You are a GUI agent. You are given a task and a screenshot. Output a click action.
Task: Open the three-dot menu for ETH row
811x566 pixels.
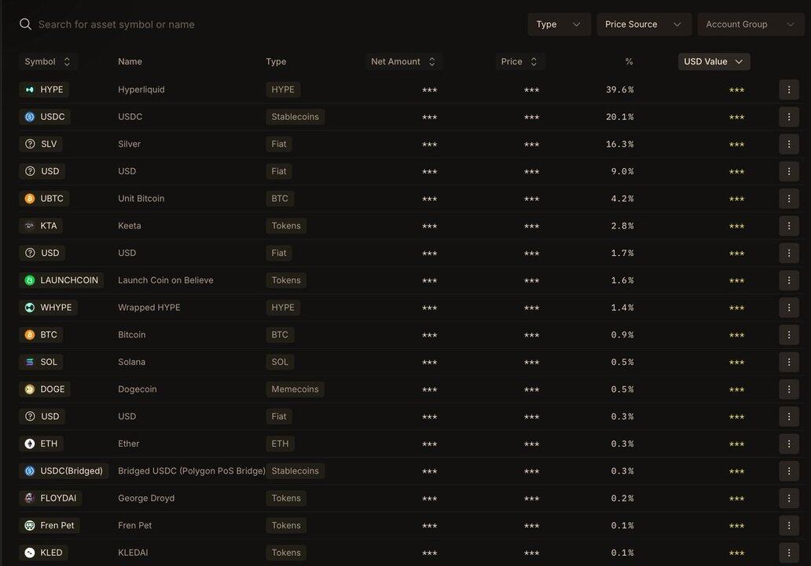click(x=789, y=444)
